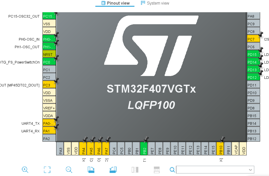Select the green PC0 pin
This screenshot has height=176, width=269.
(49, 62)
